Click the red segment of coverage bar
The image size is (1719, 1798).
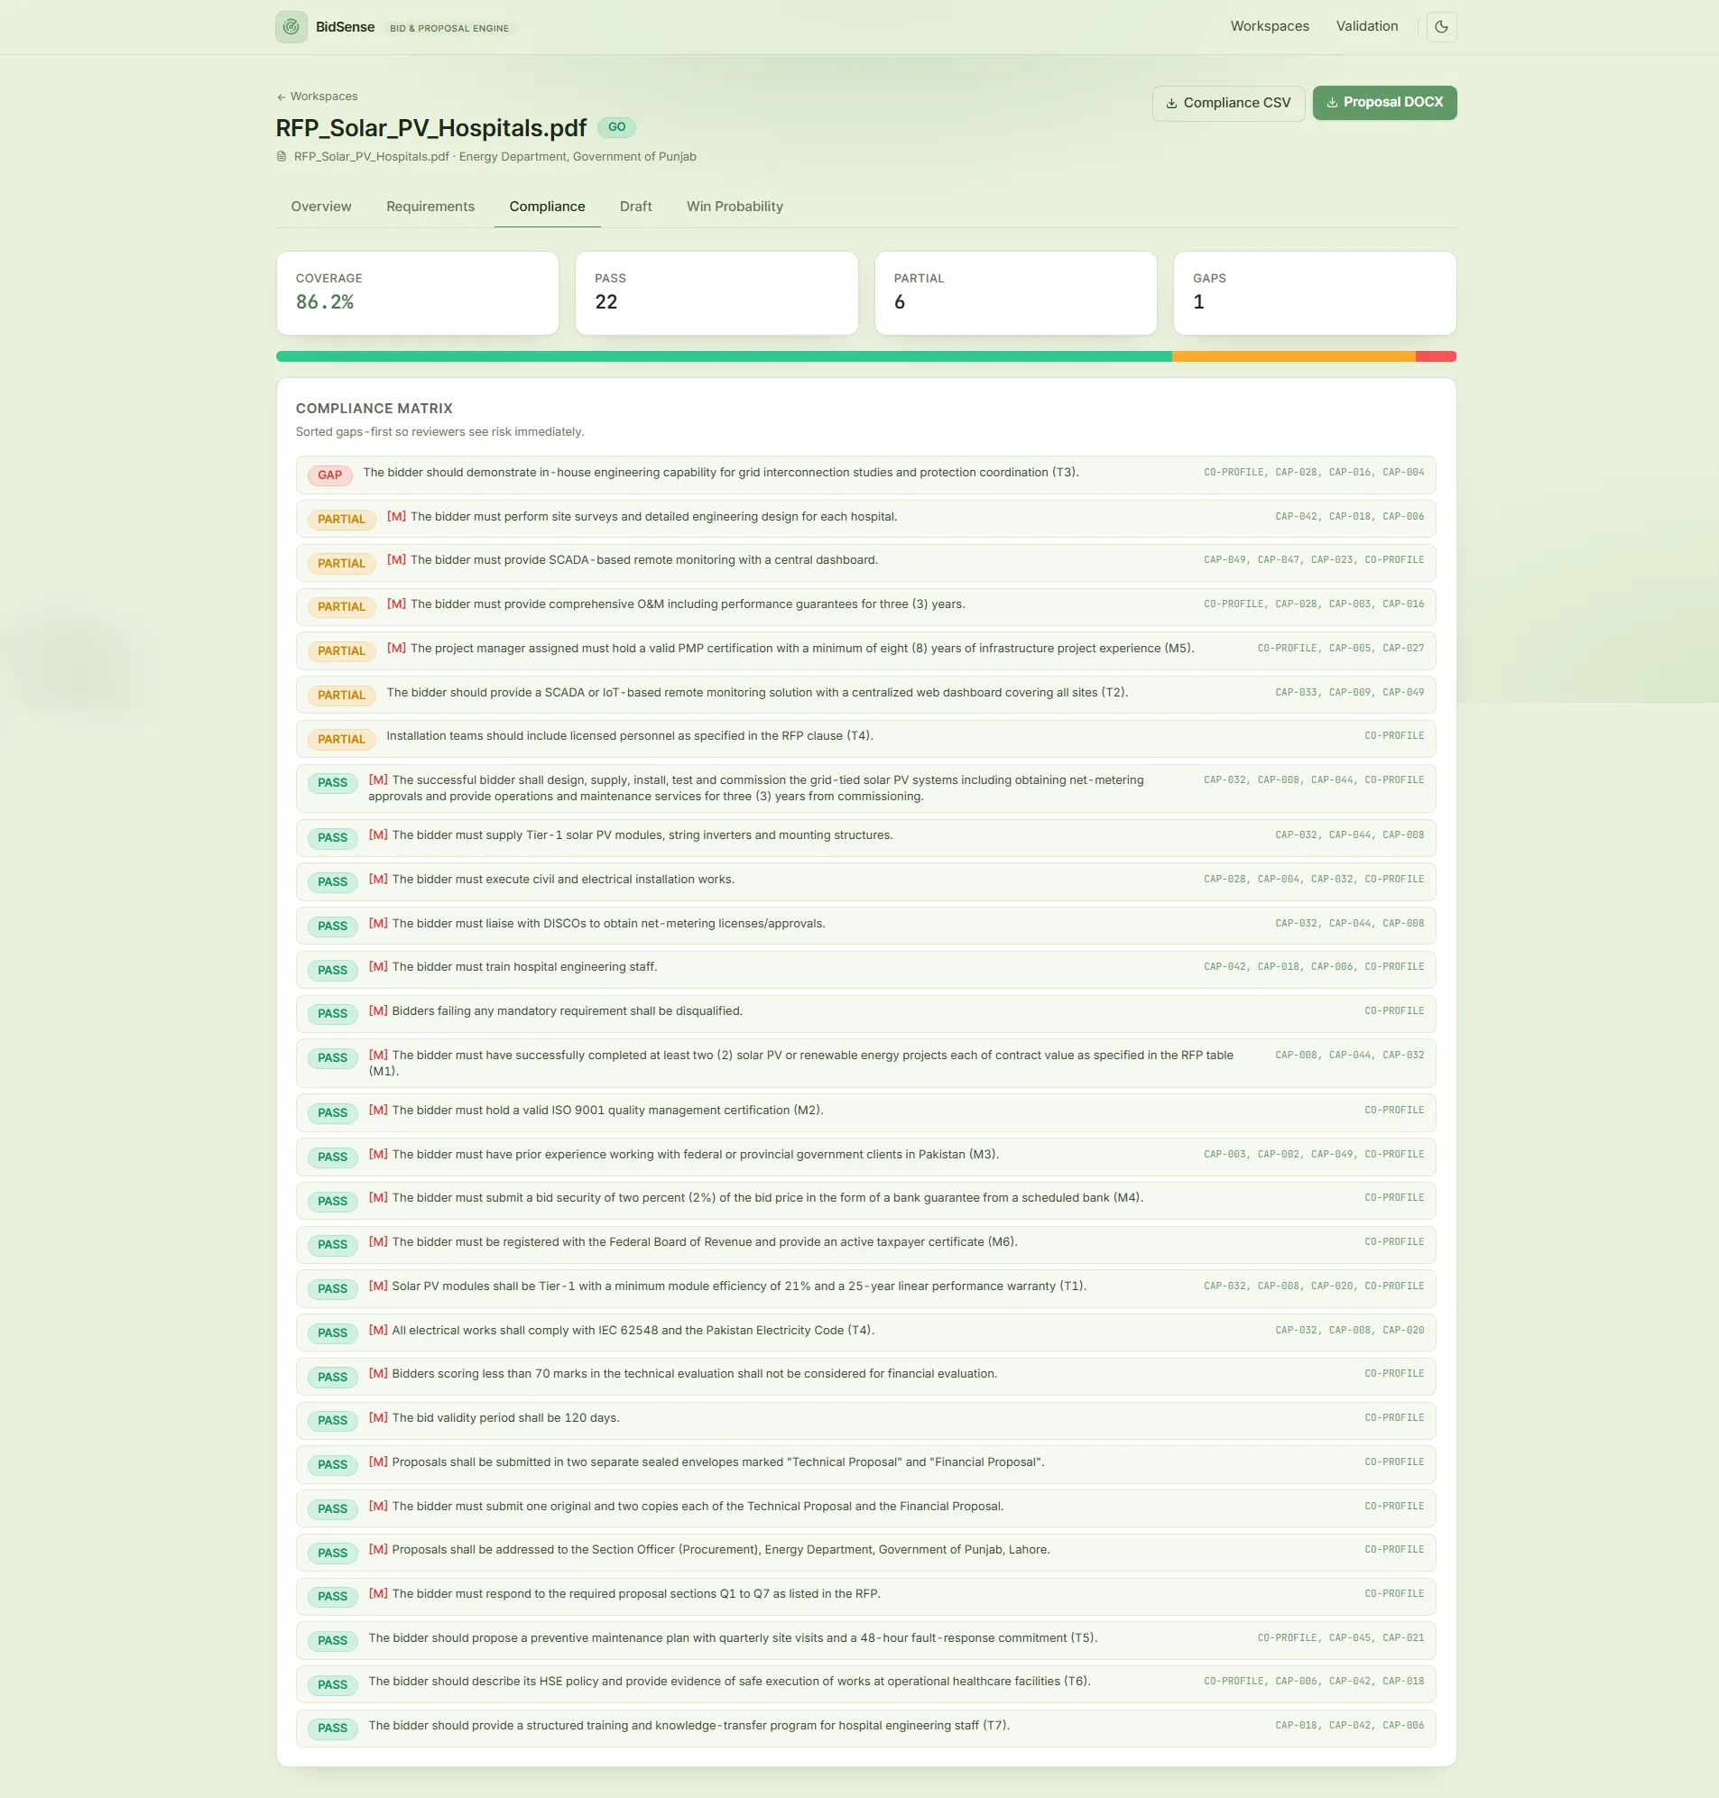tap(1436, 356)
